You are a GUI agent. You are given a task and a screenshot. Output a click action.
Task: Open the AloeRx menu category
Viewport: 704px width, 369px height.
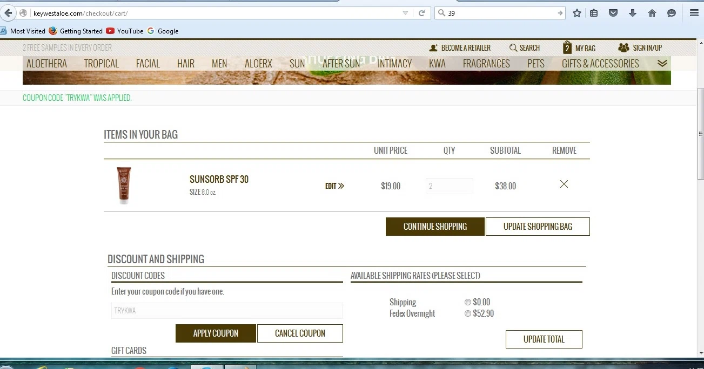pyautogui.click(x=258, y=64)
